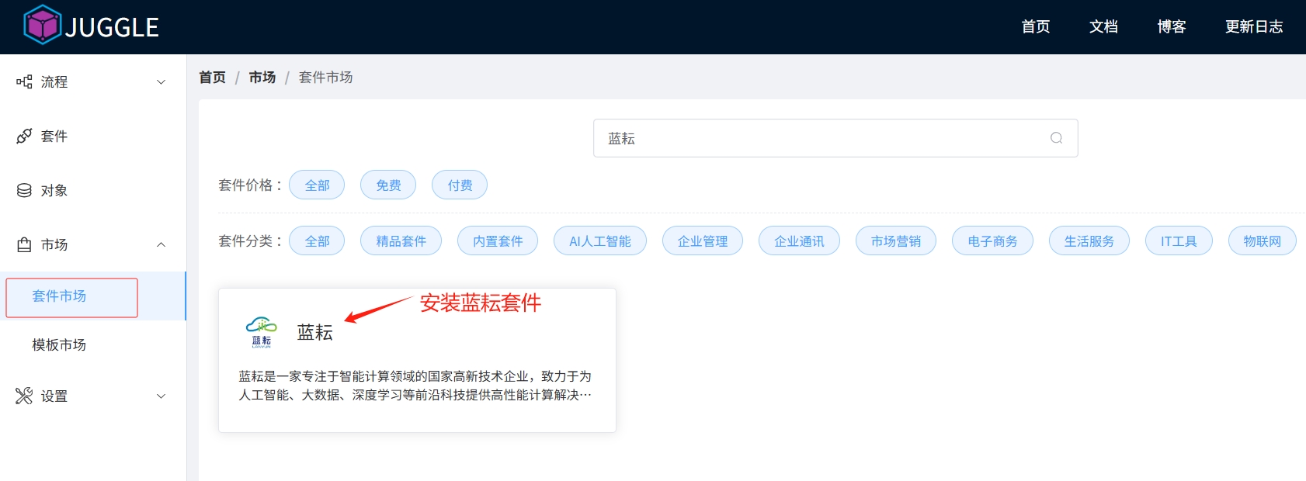Click the 蓝耘 card title

pos(315,333)
